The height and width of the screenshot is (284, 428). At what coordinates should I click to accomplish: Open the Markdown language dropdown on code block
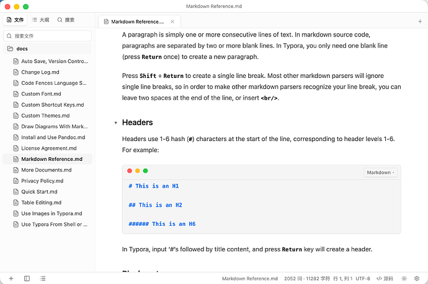tap(380, 173)
